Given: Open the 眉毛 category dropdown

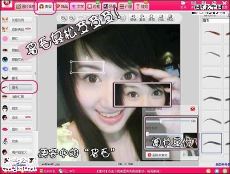Looking at the screenshot, I should coord(215,21).
